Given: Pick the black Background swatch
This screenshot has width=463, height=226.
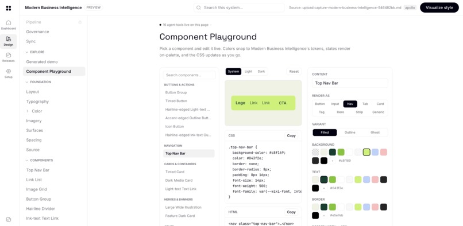Looking at the screenshot, I should pyautogui.click(x=324, y=161).
